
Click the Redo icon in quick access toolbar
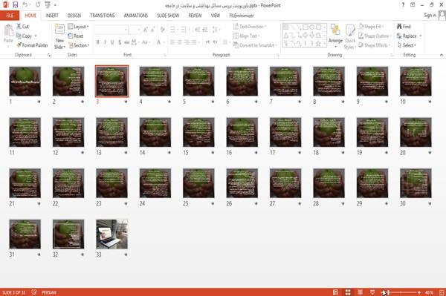tap(38, 5)
